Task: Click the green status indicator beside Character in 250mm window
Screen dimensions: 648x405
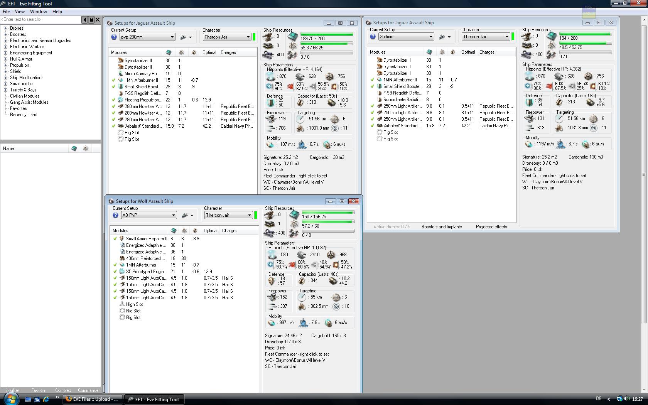Action: point(513,37)
